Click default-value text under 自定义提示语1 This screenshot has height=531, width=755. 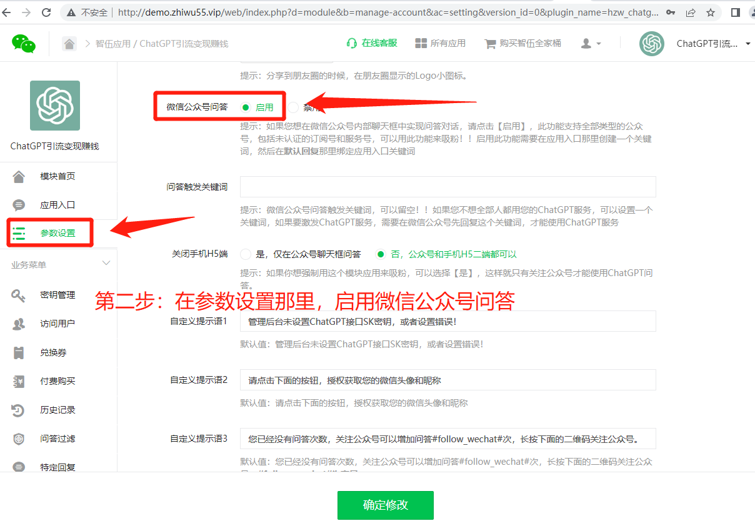(x=361, y=344)
